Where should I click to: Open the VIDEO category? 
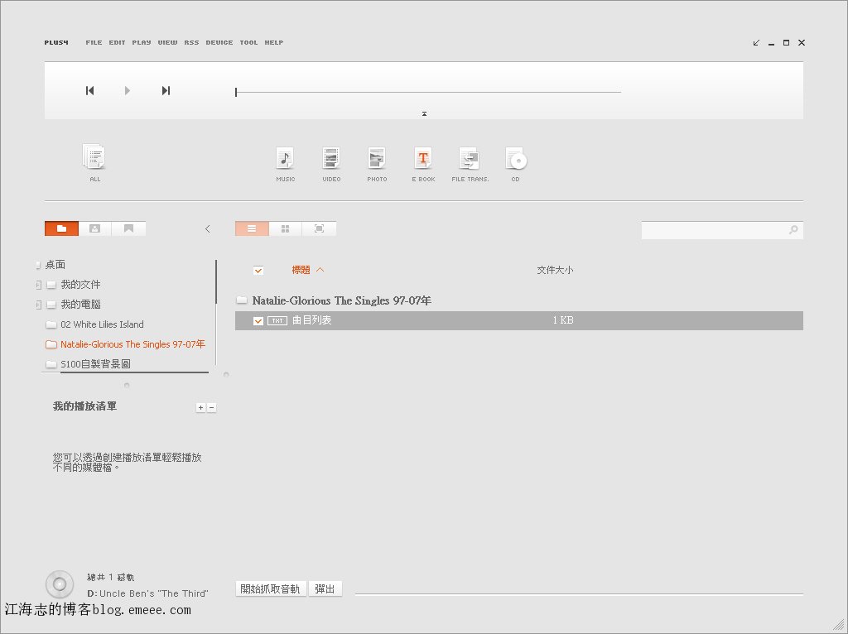[331, 165]
